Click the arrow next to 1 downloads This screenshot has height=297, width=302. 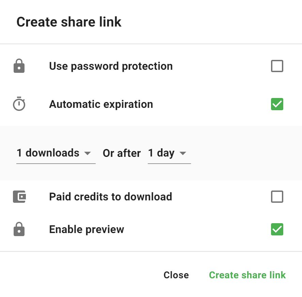coord(88,153)
